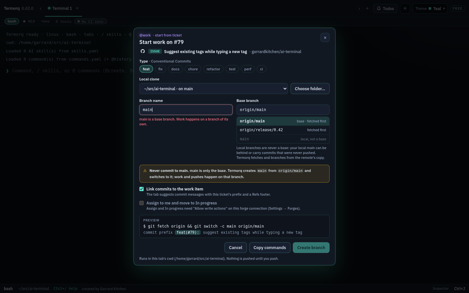Select the refactor commit type
The image size is (469, 293).
(x=213, y=69)
